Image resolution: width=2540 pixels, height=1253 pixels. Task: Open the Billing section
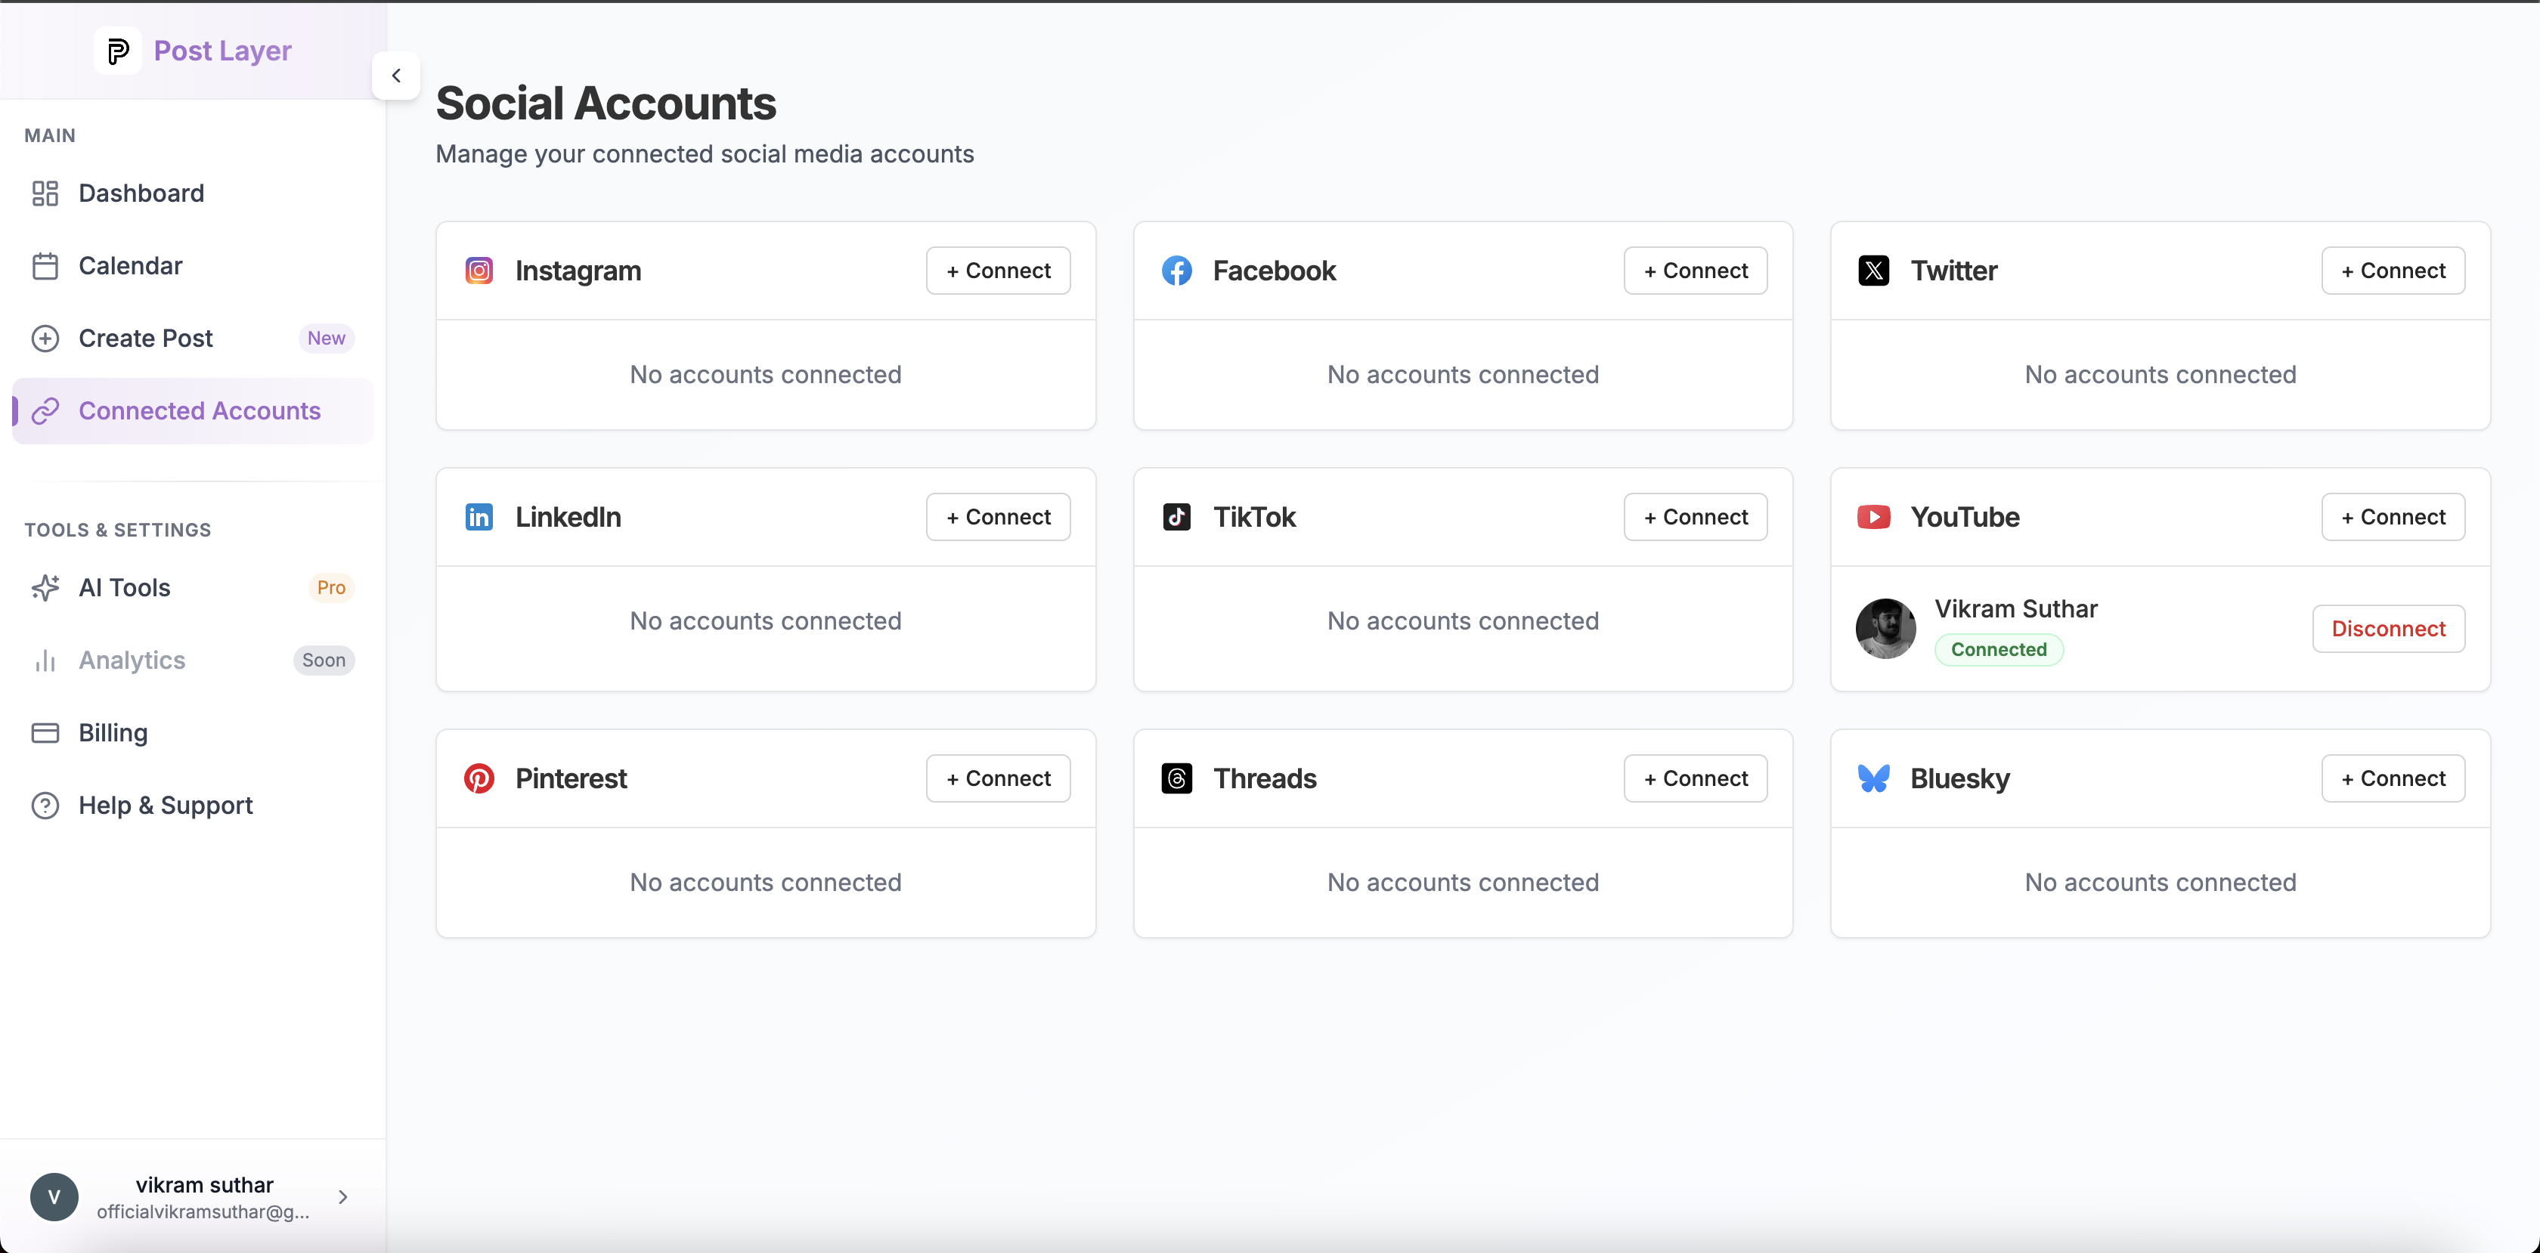click(113, 732)
